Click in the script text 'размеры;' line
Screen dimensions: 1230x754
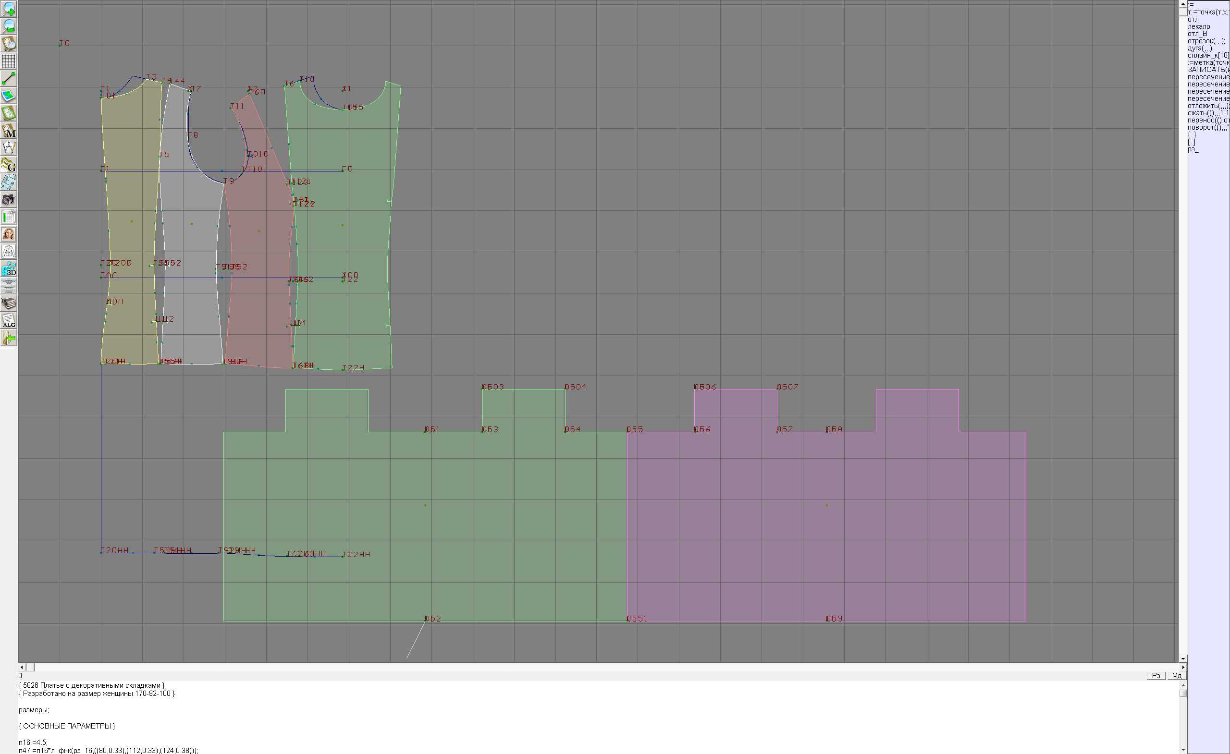point(34,710)
